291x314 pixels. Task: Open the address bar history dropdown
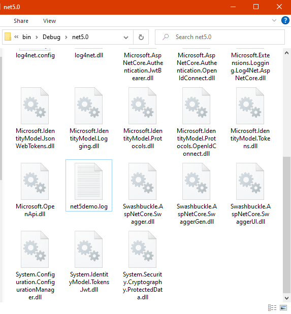pyautogui.click(x=126, y=37)
